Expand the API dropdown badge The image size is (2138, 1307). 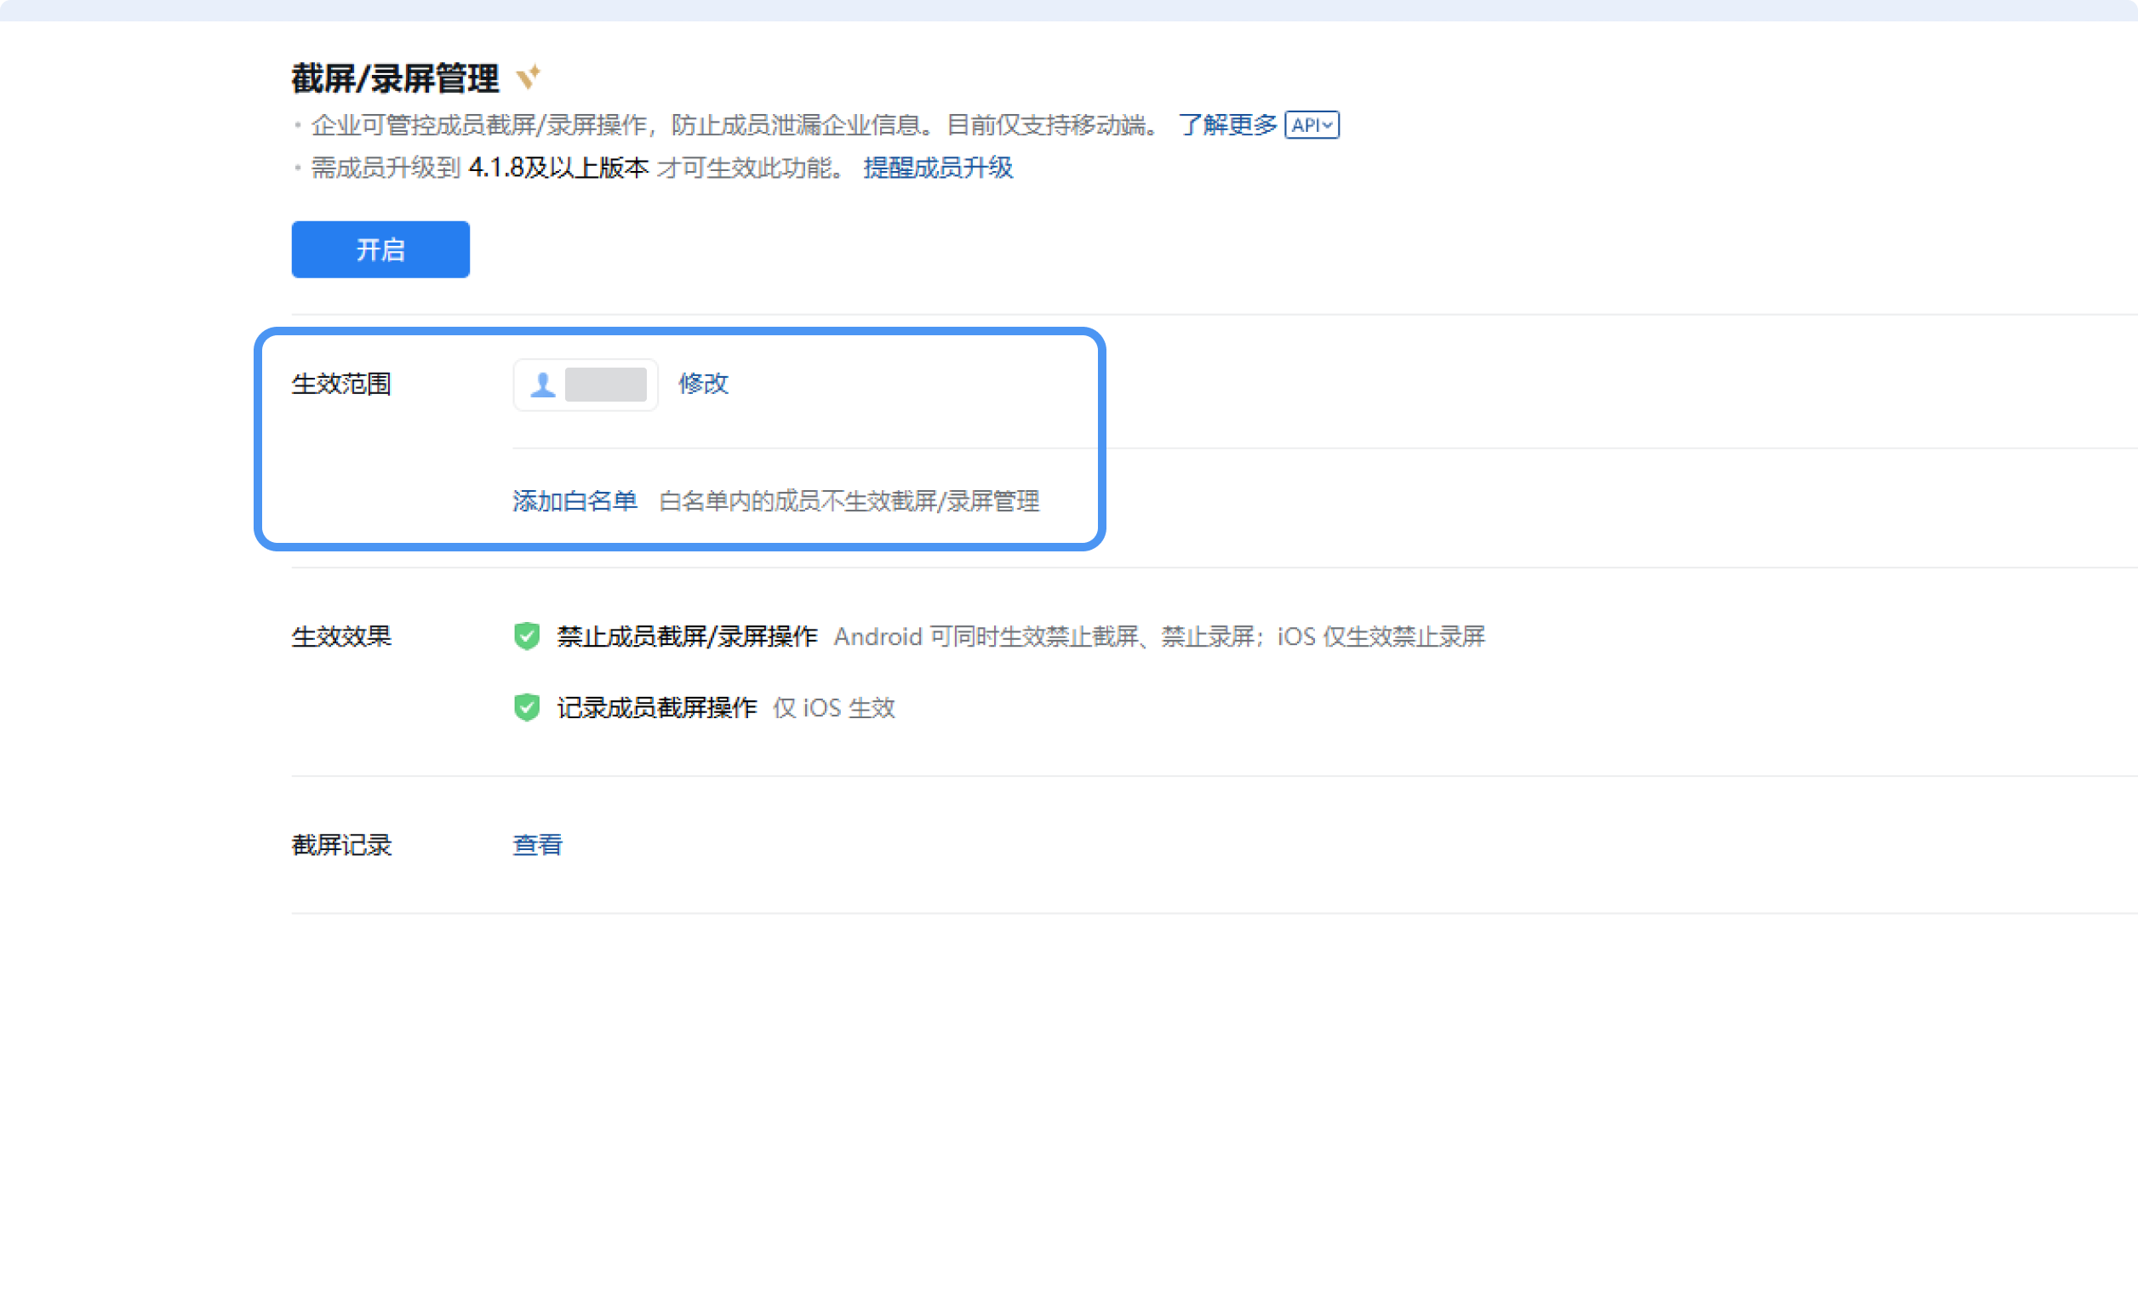tap(1312, 125)
